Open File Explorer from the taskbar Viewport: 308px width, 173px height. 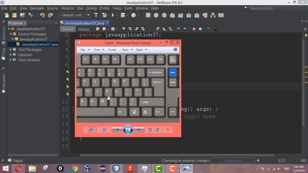point(32,169)
